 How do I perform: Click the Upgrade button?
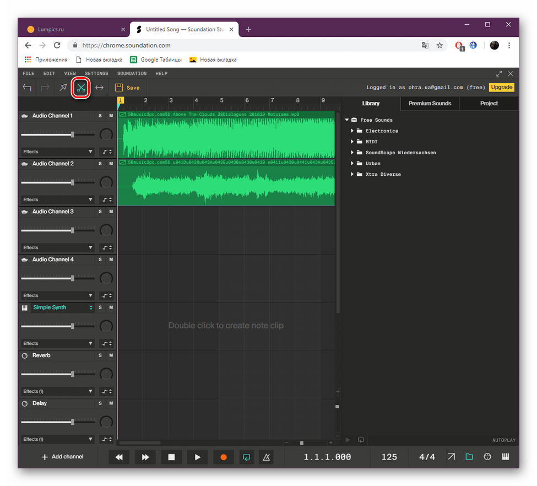pyautogui.click(x=502, y=87)
